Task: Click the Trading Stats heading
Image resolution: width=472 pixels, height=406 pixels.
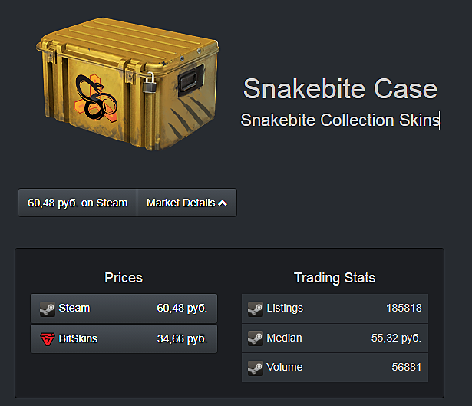Action: pyautogui.click(x=335, y=278)
